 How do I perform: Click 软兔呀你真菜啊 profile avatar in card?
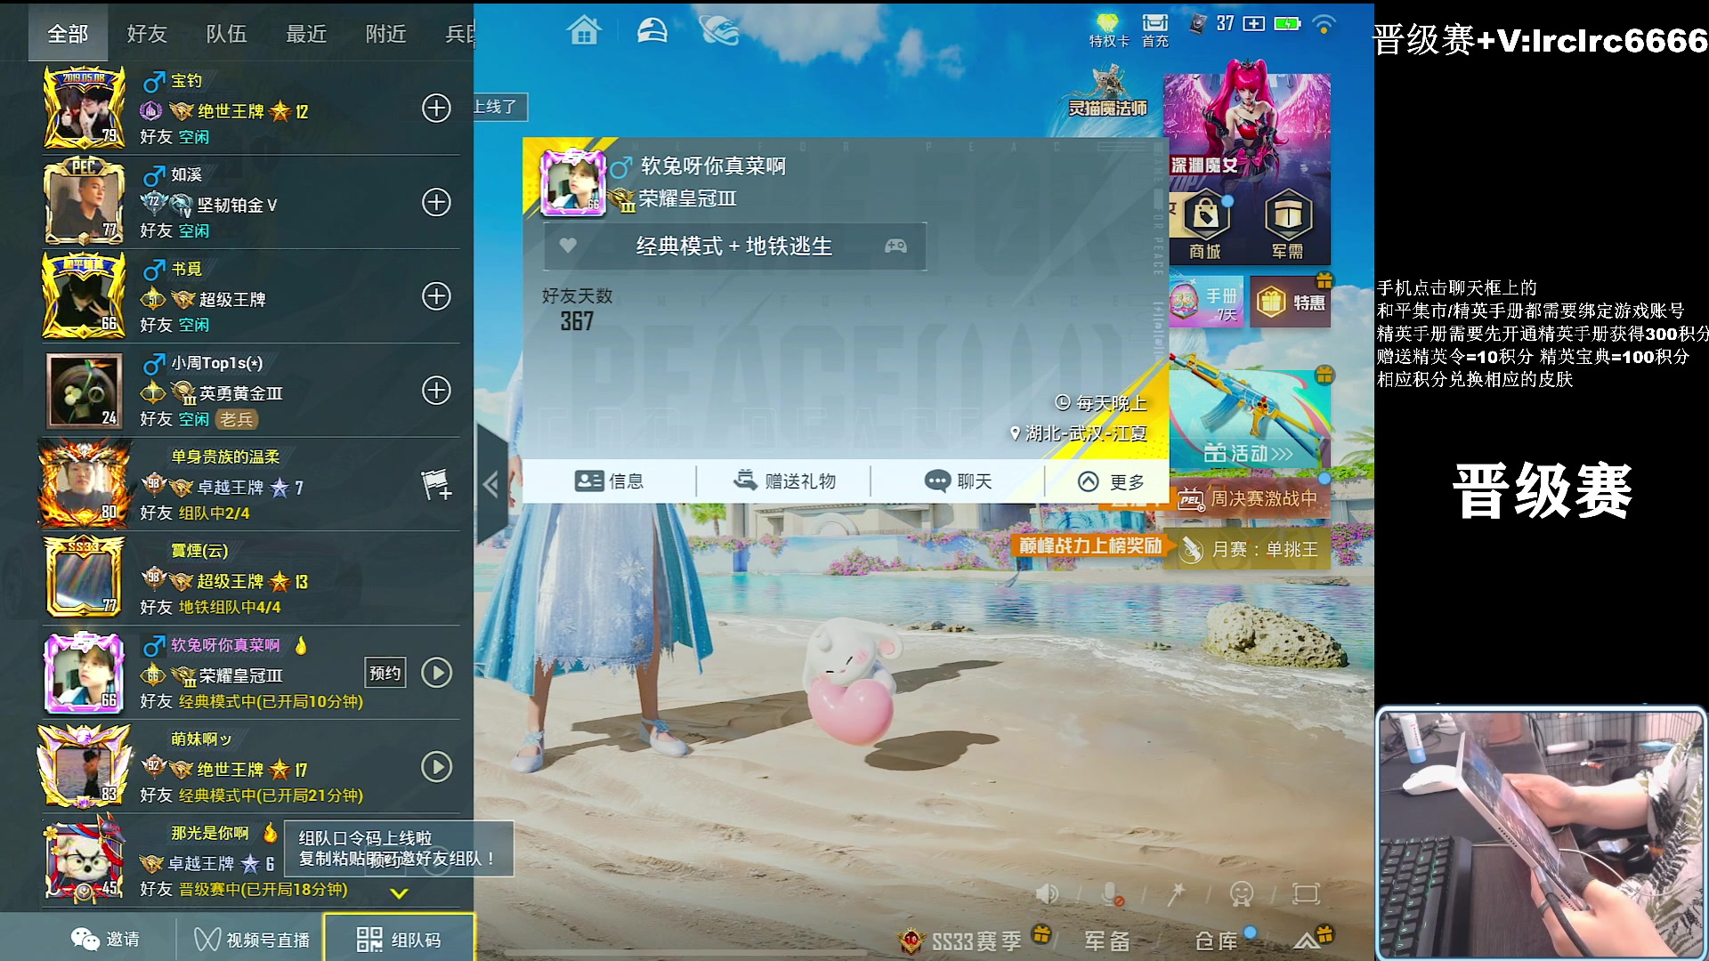pos(574,181)
